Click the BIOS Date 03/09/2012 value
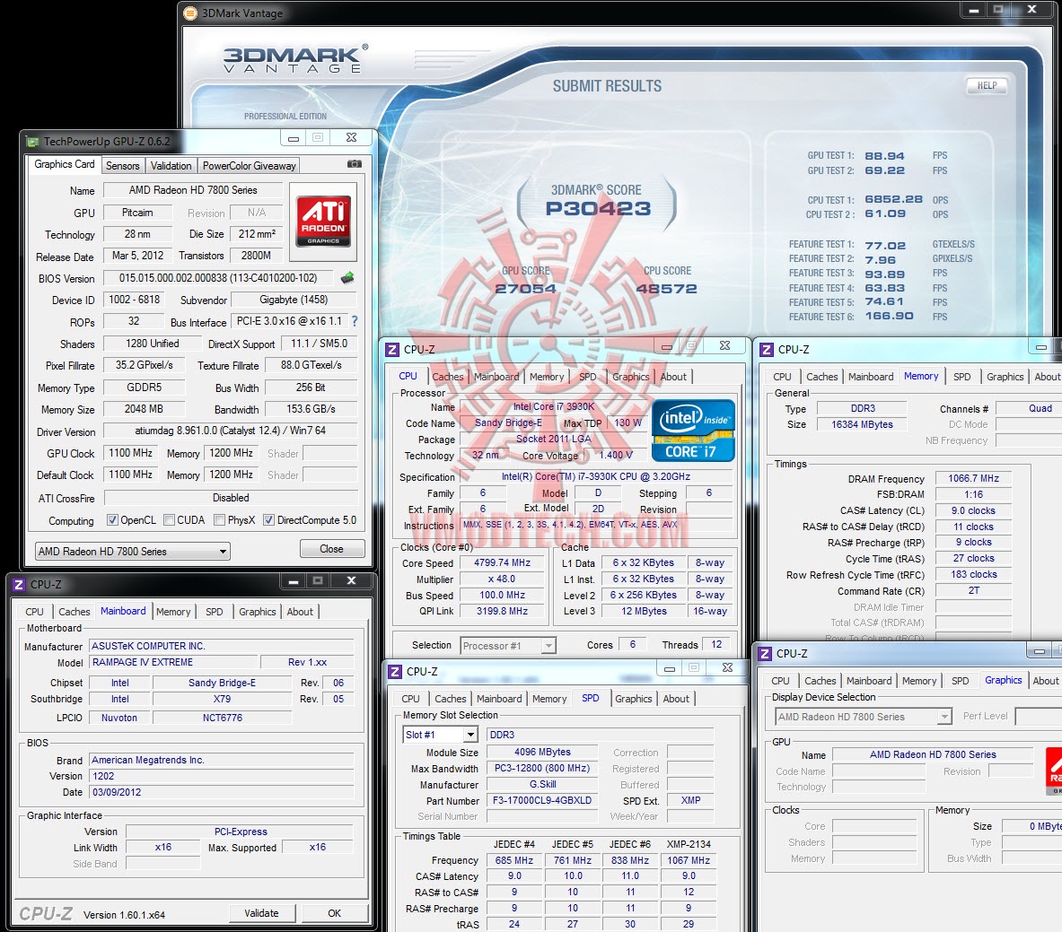The height and width of the screenshot is (932, 1062). (222, 793)
